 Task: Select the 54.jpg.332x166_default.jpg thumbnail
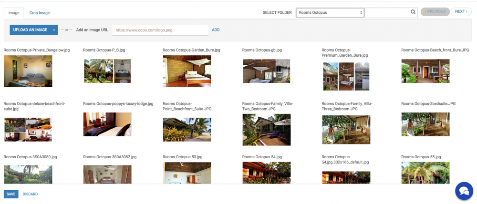pyautogui.click(x=346, y=178)
